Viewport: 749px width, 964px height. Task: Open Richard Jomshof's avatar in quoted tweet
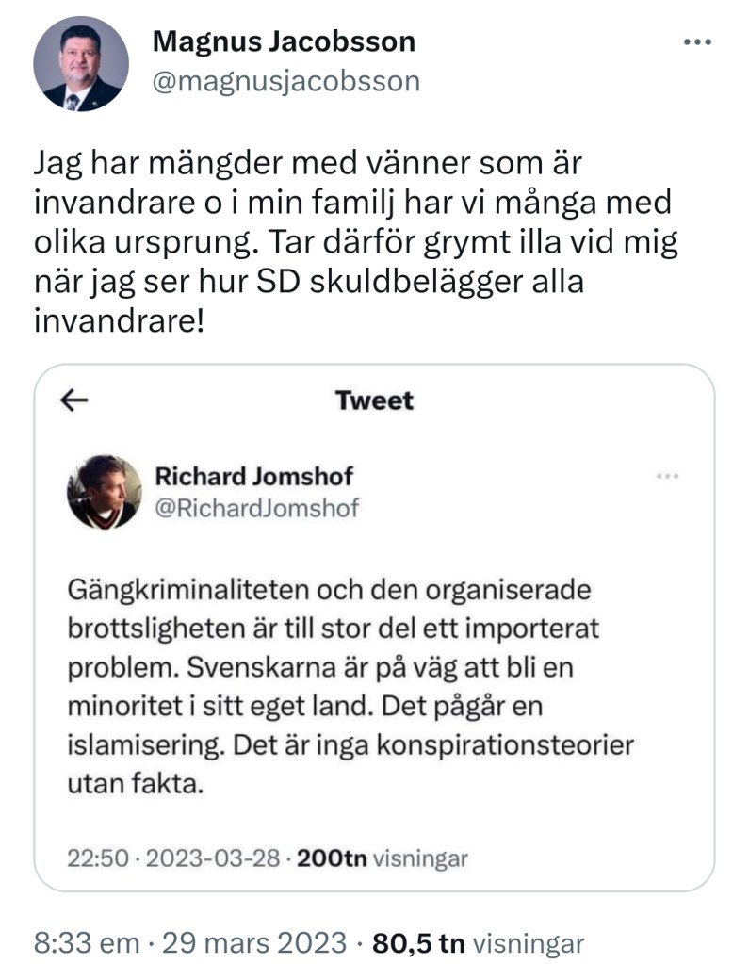pyautogui.click(x=105, y=491)
